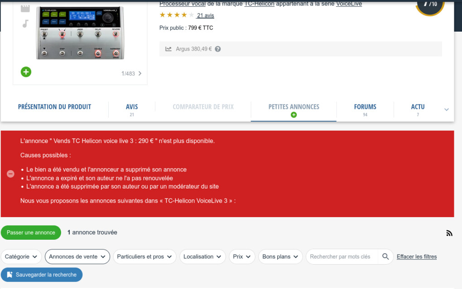Click the green plus icon under product image

(26, 72)
